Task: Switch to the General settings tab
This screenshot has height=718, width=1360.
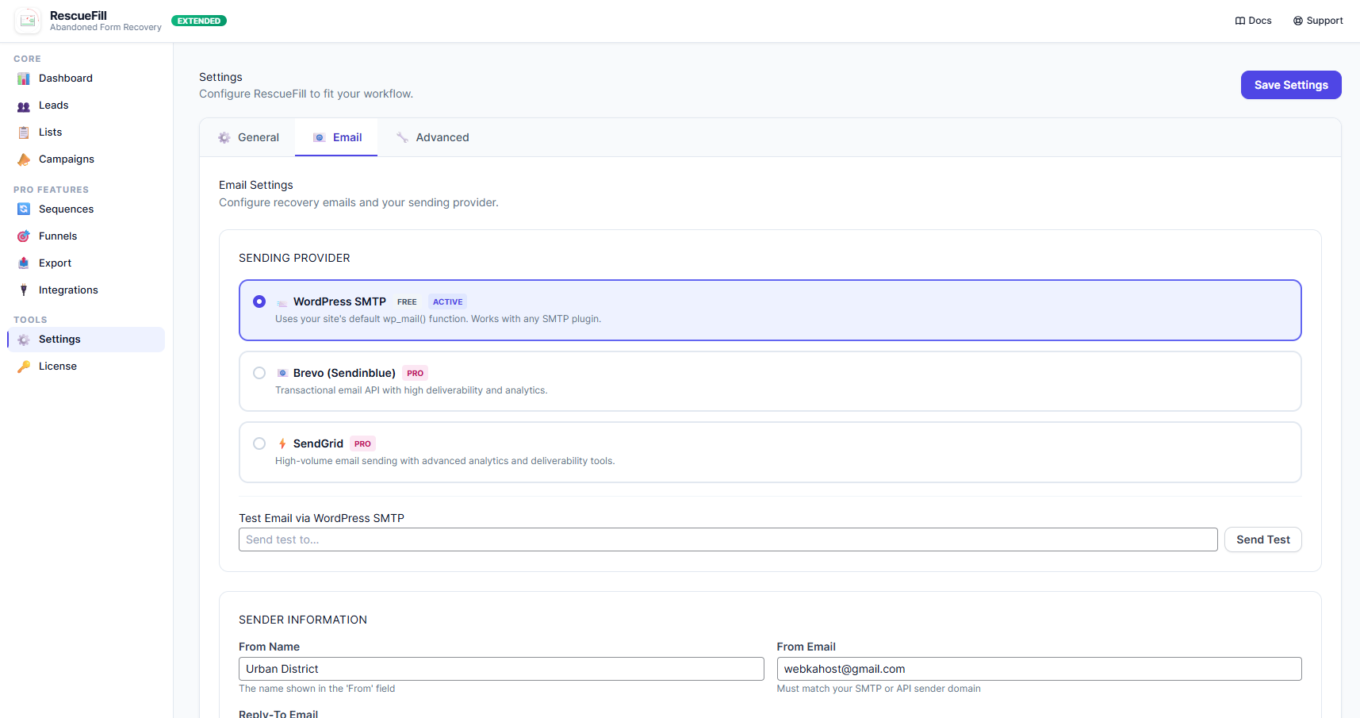Action: tap(248, 136)
